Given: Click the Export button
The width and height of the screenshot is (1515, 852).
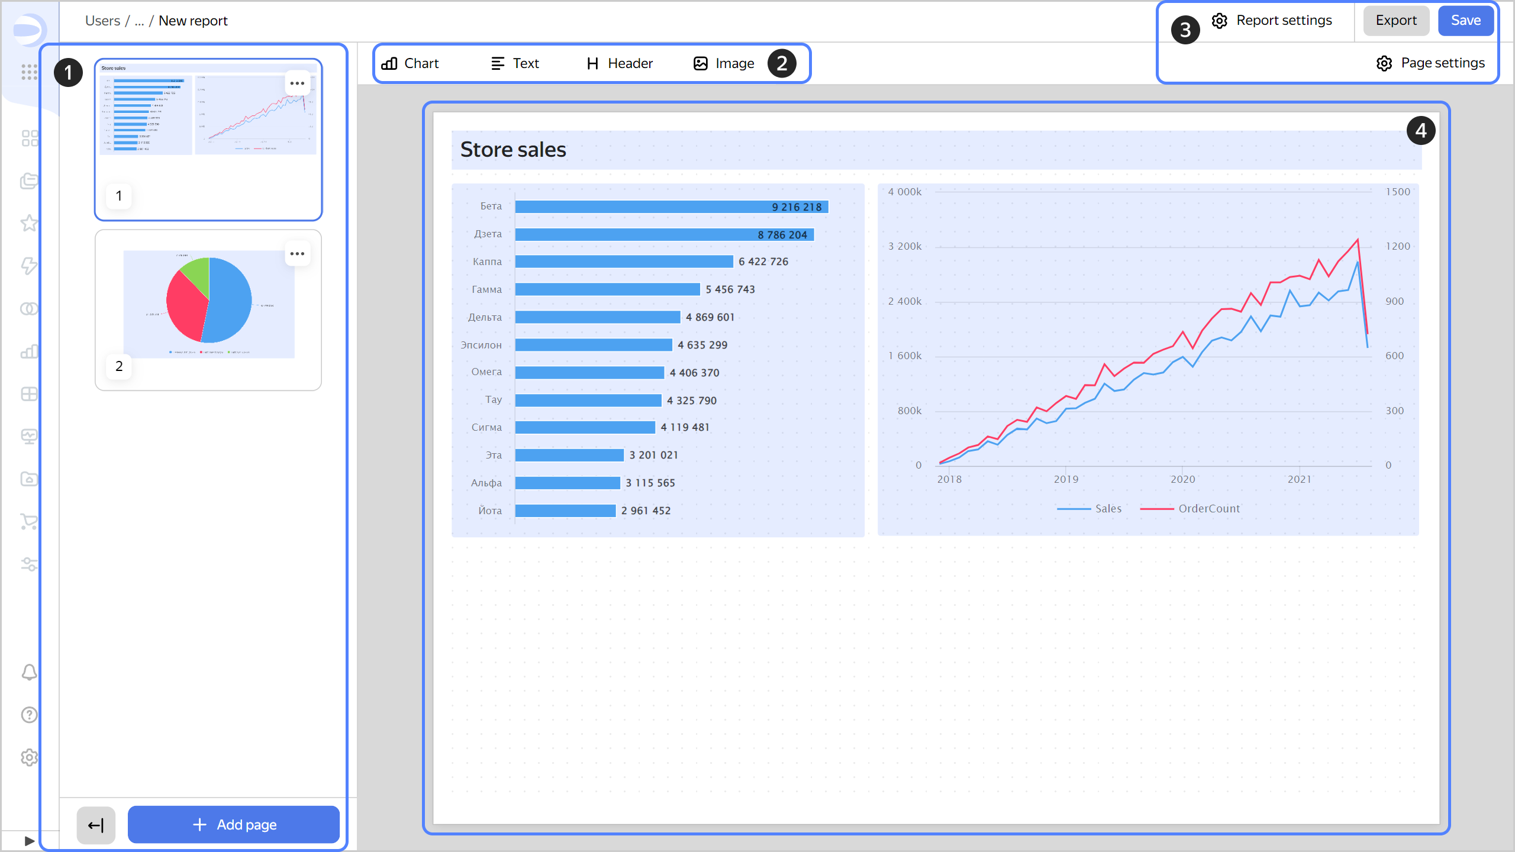Looking at the screenshot, I should click(x=1395, y=20).
